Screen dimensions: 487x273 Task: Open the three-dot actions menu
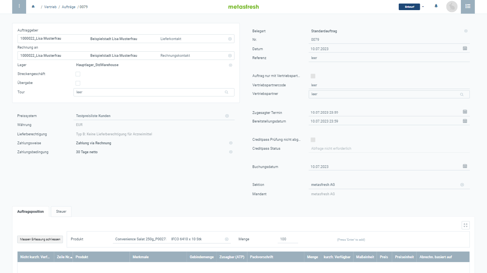[19, 7]
